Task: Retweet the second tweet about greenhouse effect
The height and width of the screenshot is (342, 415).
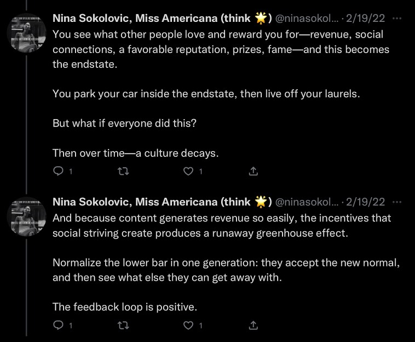Action: pos(123,326)
